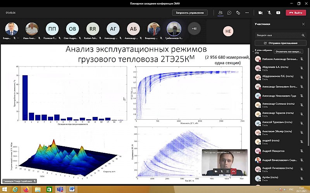The height and width of the screenshot is (193, 310).
Task: Collapse the 'В этом собрании (72)' list
Action: click(x=254, y=51)
